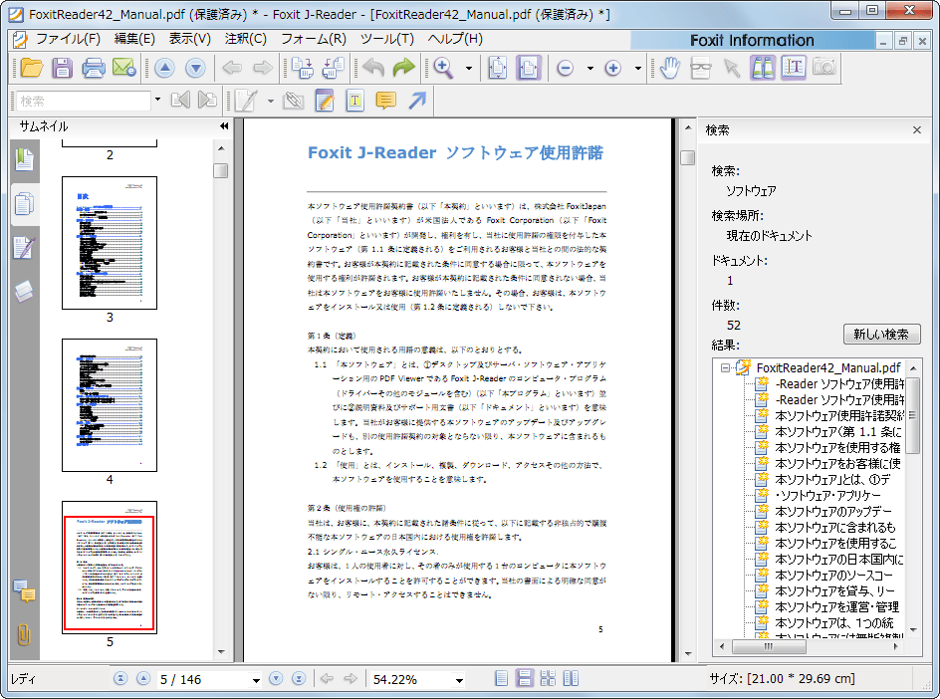Open the zoom out dropdown arrow
940x699 pixels.
(590, 69)
